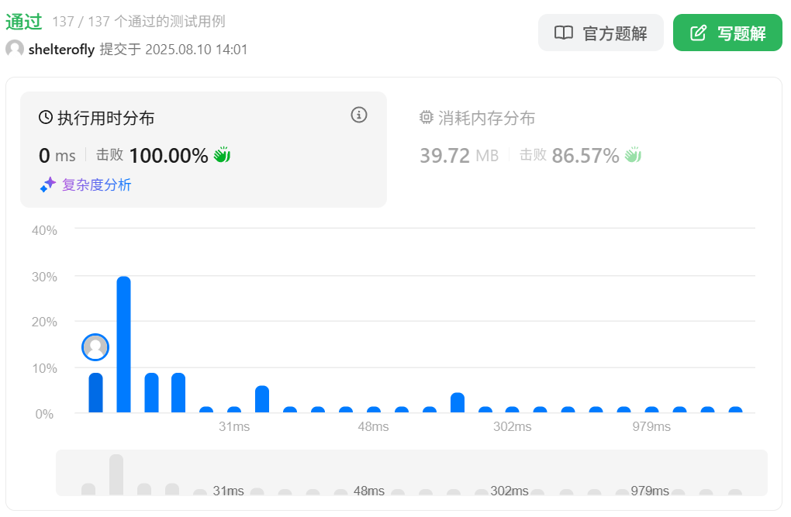Open the shelterofly profile name
Screen dimensions: 791x517
pos(61,50)
